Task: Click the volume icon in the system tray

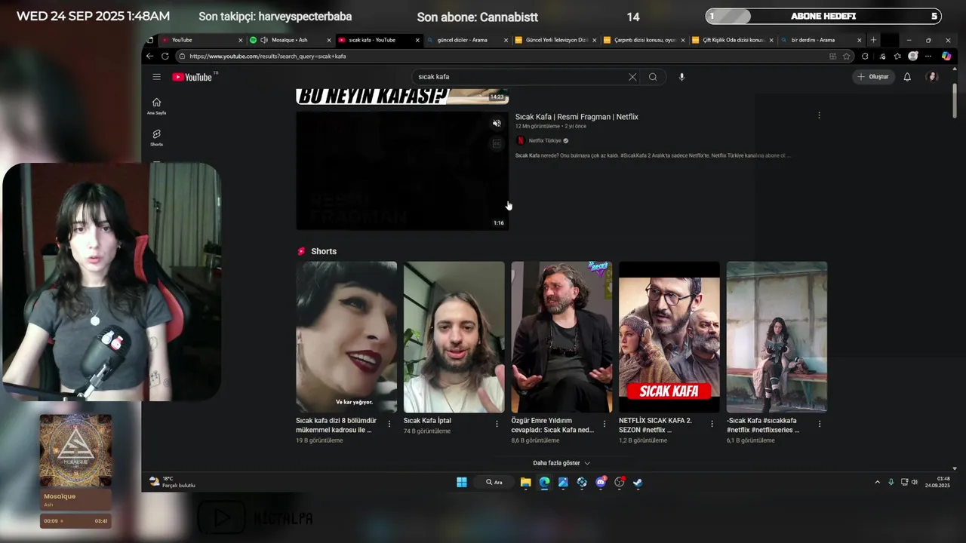Action: click(915, 482)
